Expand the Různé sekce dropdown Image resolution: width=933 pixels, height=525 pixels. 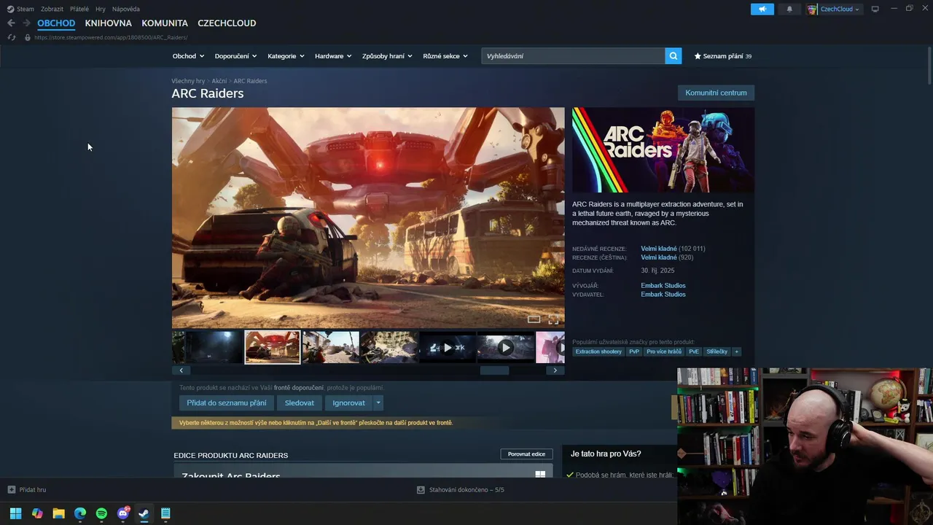[x=445, y=56]
